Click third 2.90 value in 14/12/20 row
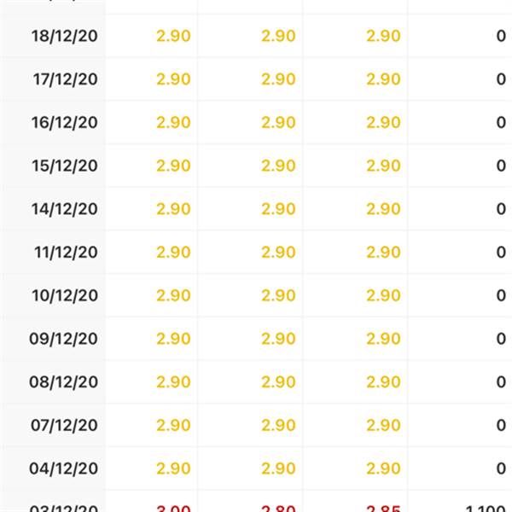This screenshot has width=512, height=512. 383,209
